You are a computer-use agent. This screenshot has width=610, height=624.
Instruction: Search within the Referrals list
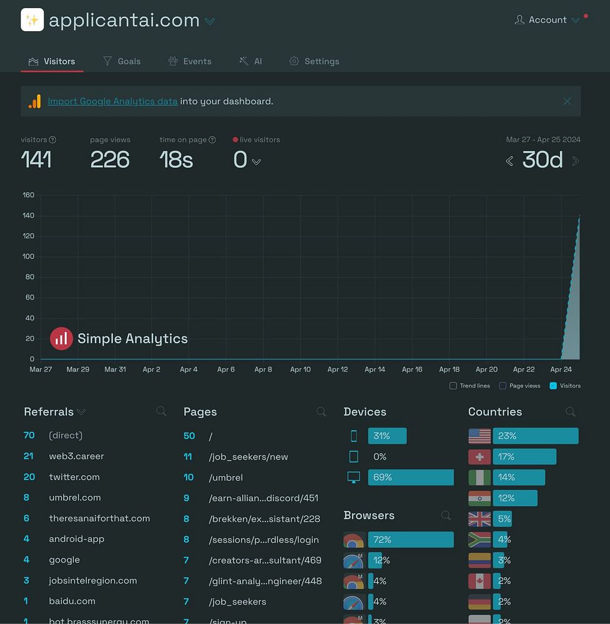[x=161, y=411]
